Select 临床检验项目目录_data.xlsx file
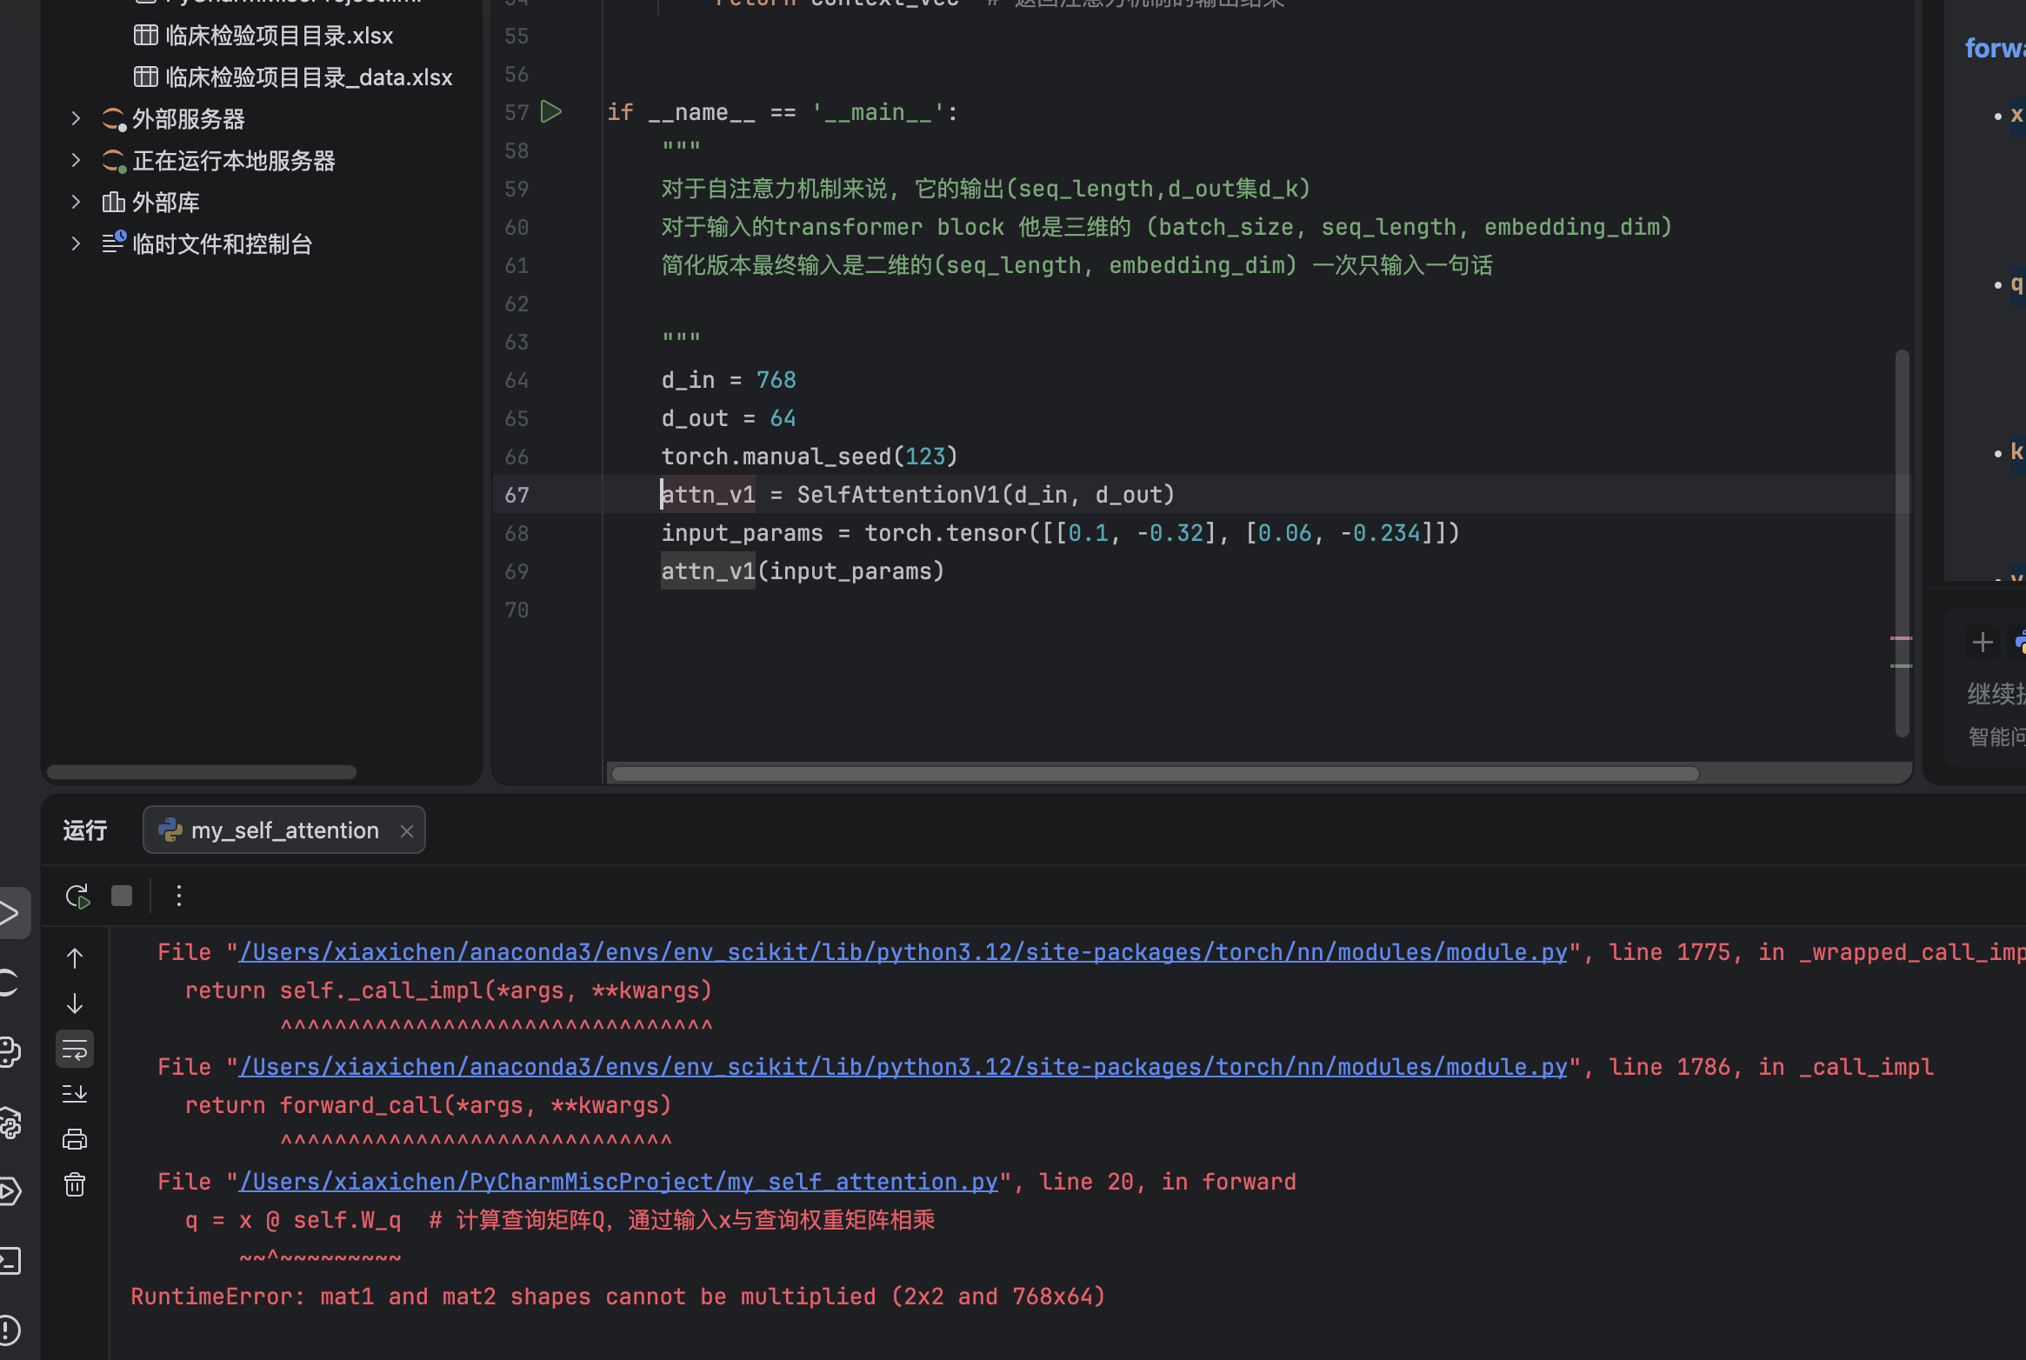This screenshot has width=2026, height=1360. point(308,77)
